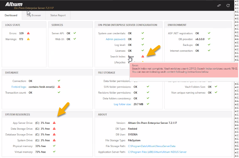Click the swap arrows icon in header

pyautogui.click(x=219, y=5)
